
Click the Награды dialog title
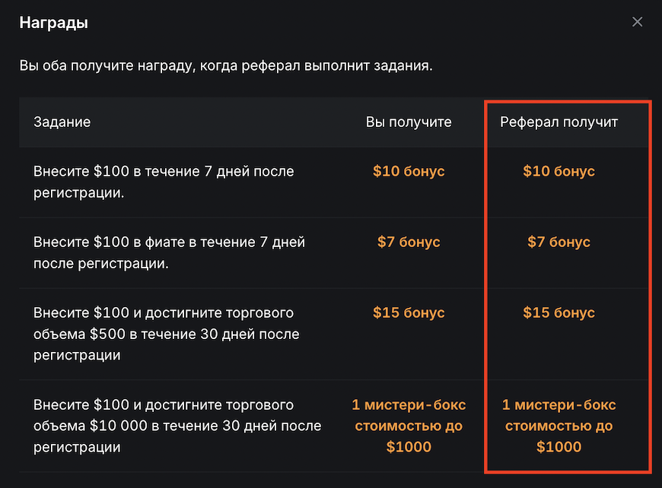coord(53,22)
